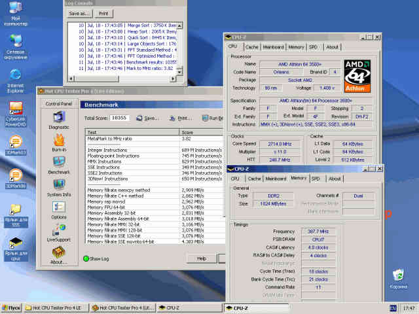419x314 pixels.
Task: Select the Benchmark icon in Control Panel
Action: [58, 162]
